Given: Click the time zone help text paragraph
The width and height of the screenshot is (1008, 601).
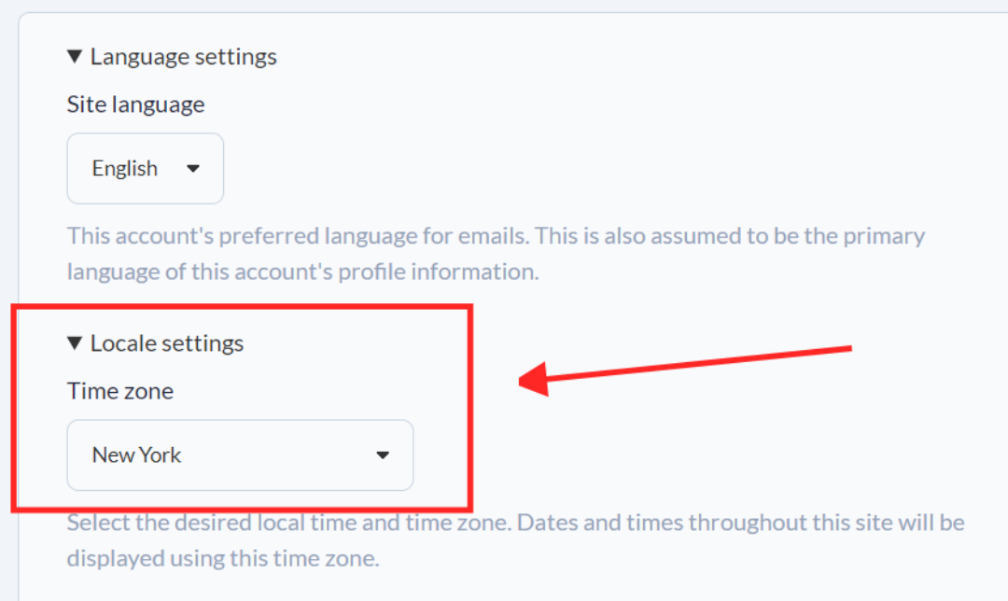Looking at the screenshot, I should tap(515, 523).
